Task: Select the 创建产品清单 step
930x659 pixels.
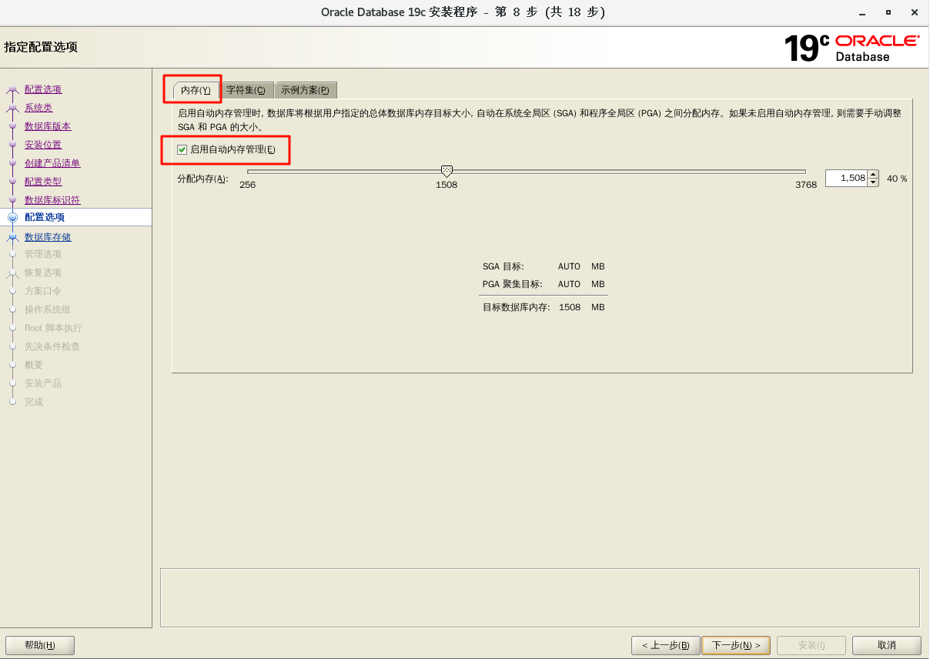Action: click(52, 163)
